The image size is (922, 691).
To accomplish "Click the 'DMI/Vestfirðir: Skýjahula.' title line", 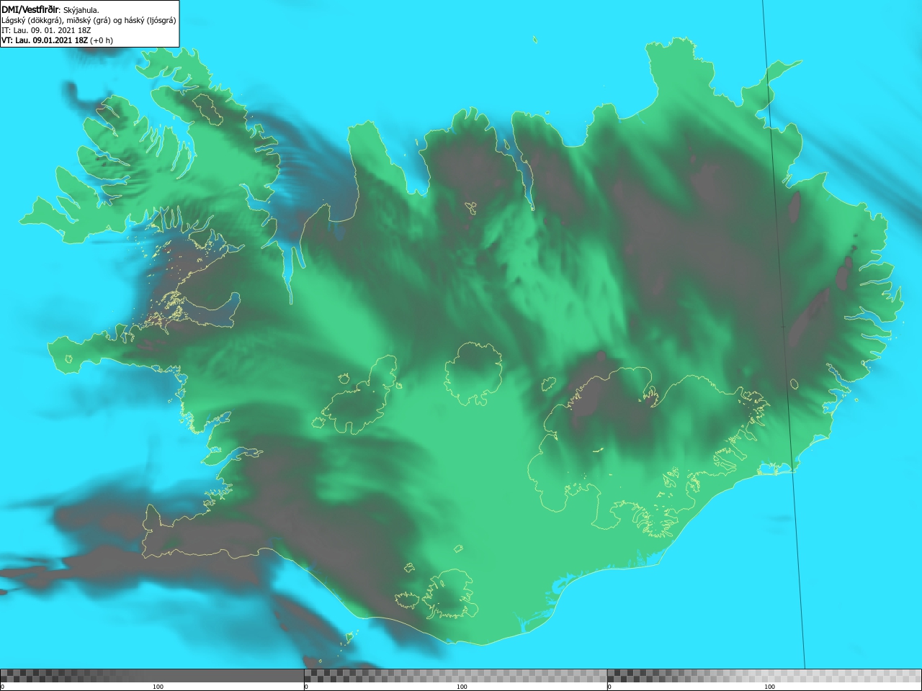I will (50, 9).
